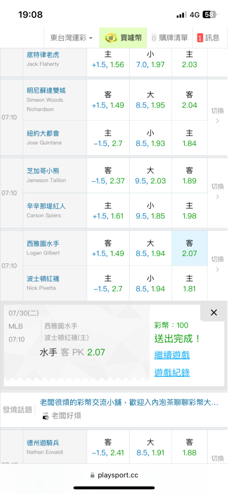The height and width of the screenshot is (494, 228).
Task: Select the 德州遊騎兵 客 1.88 bet option
Action: (190, 448)
